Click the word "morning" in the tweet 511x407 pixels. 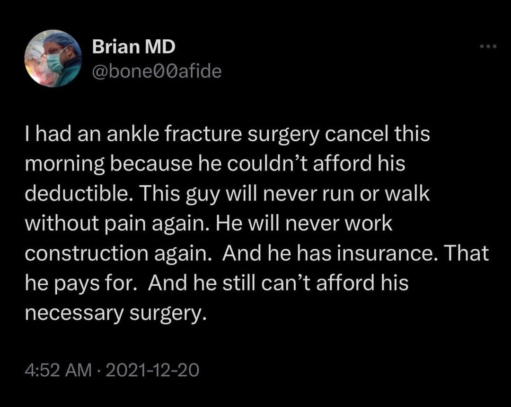pos(65,164)
